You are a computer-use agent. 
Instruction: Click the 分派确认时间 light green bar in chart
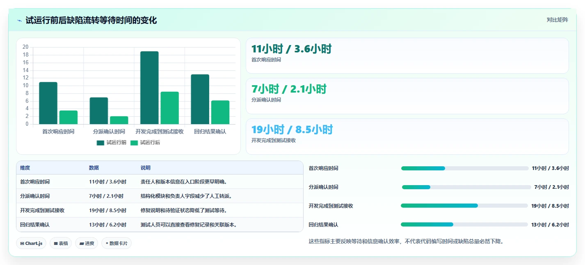[119, 120]
